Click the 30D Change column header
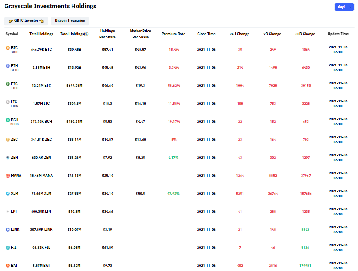 click(305, 34)
